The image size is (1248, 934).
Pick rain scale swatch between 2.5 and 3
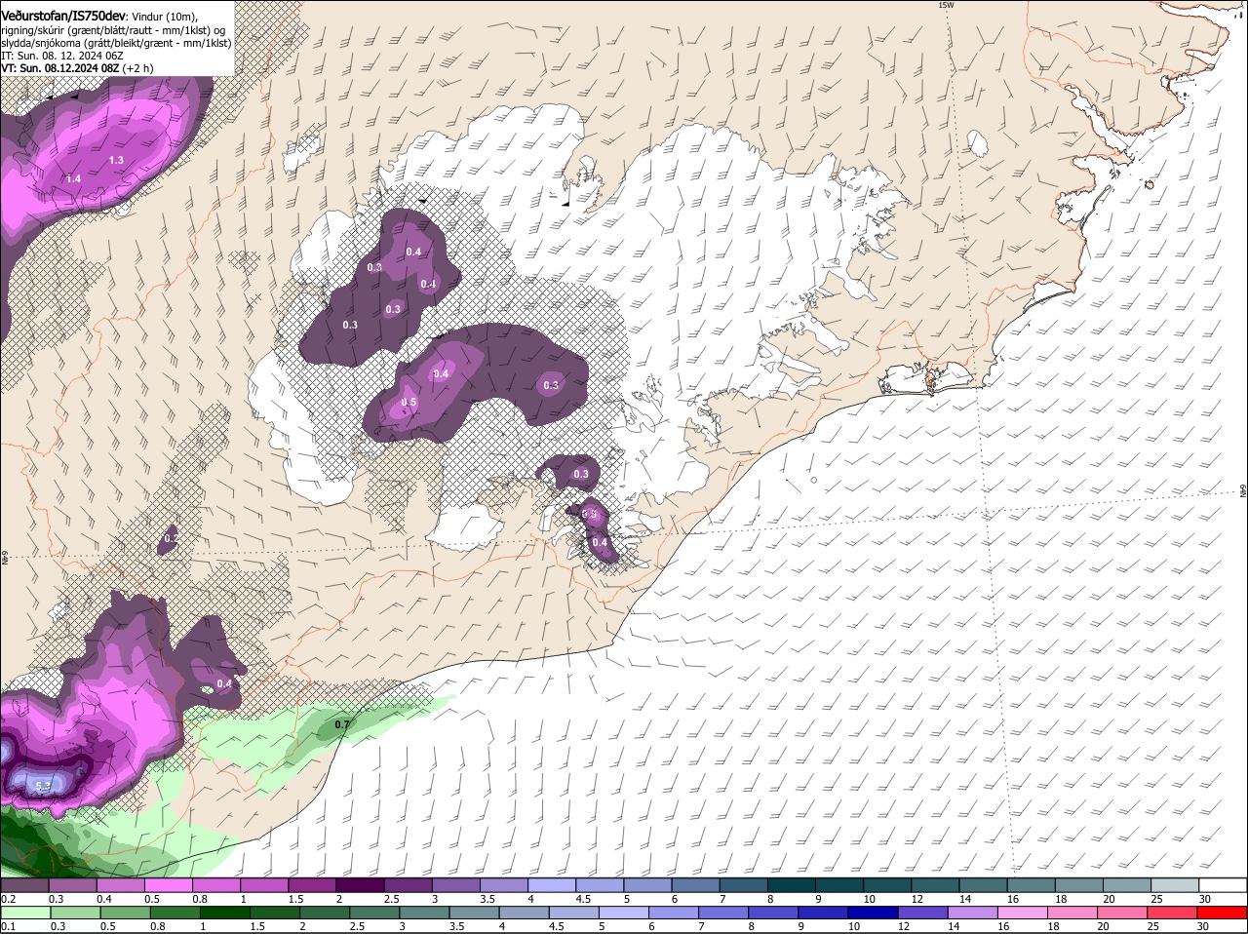tap(375, 913)
